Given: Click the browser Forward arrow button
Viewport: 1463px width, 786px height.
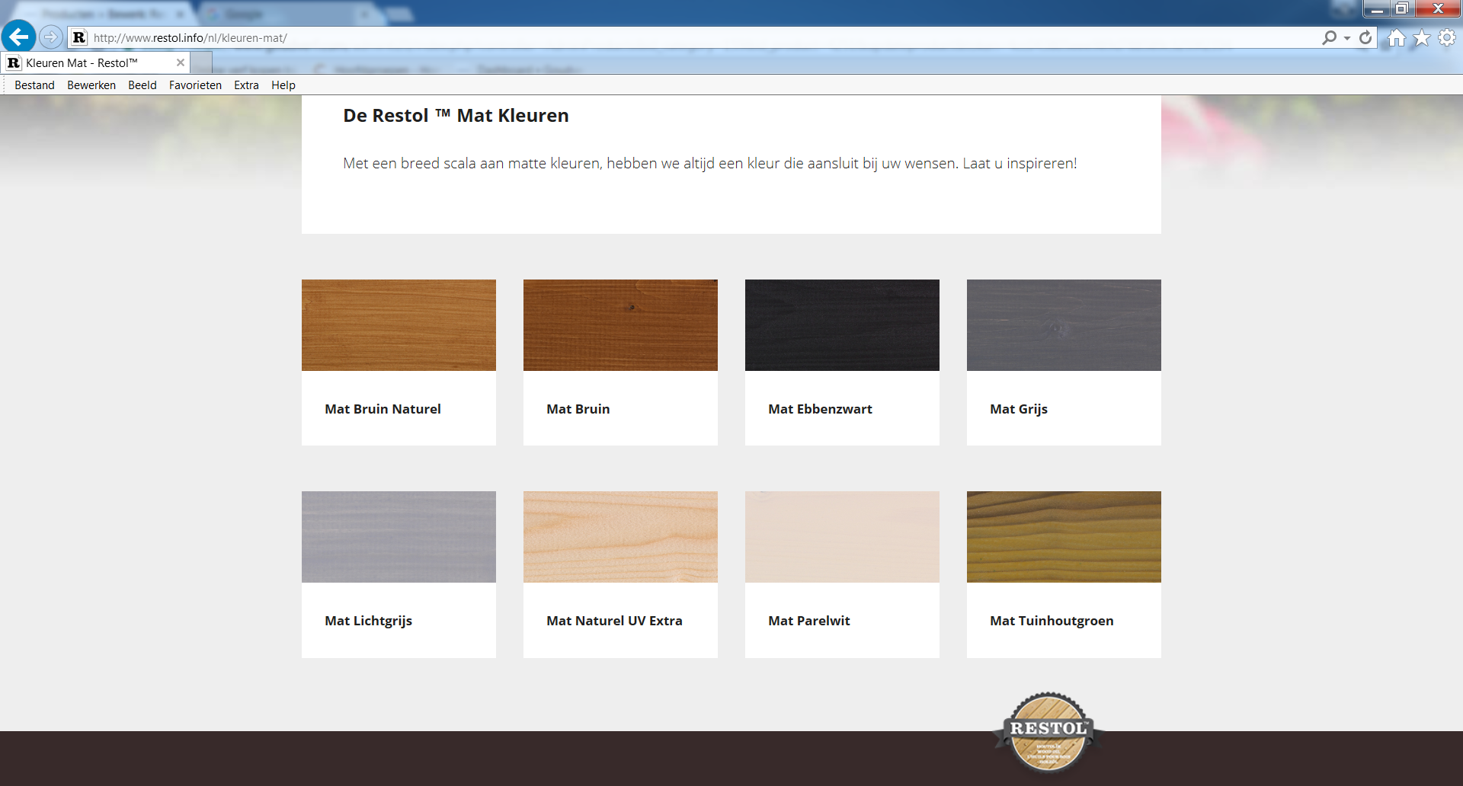Looking at the screenshot, I should coord(50,37).
